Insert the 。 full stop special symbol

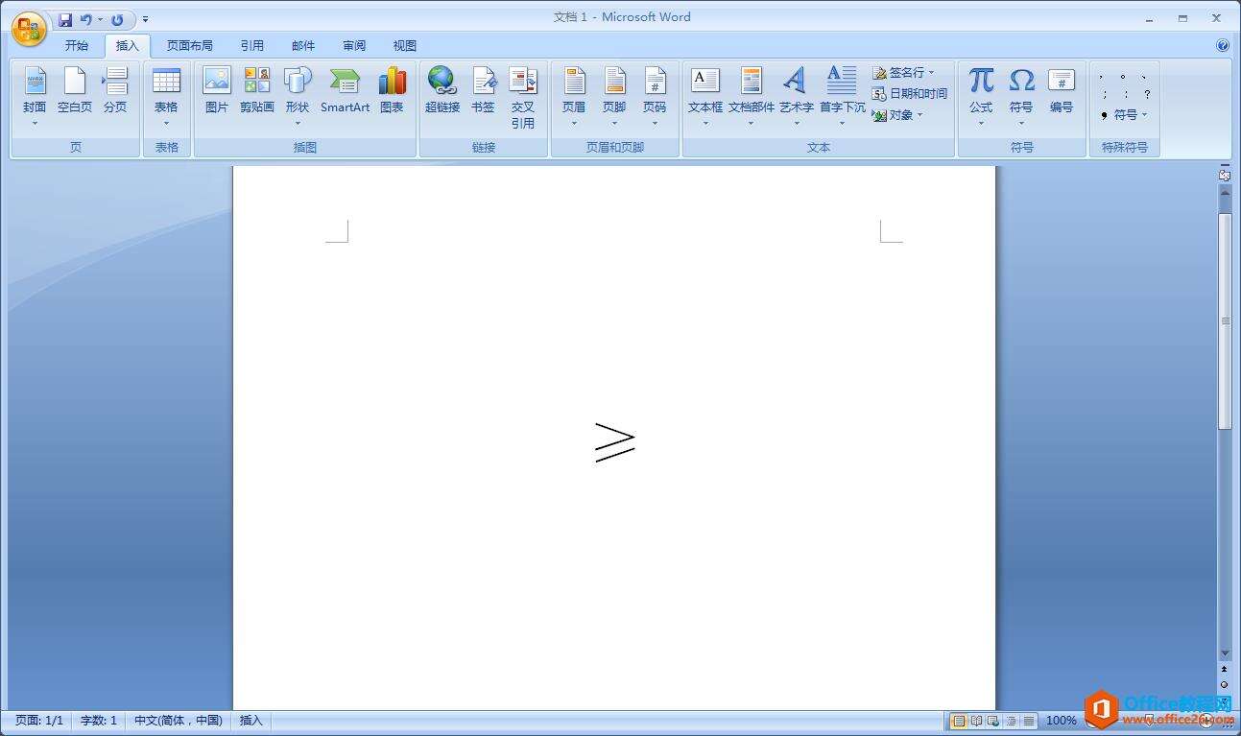click(x=1123, y=77)
